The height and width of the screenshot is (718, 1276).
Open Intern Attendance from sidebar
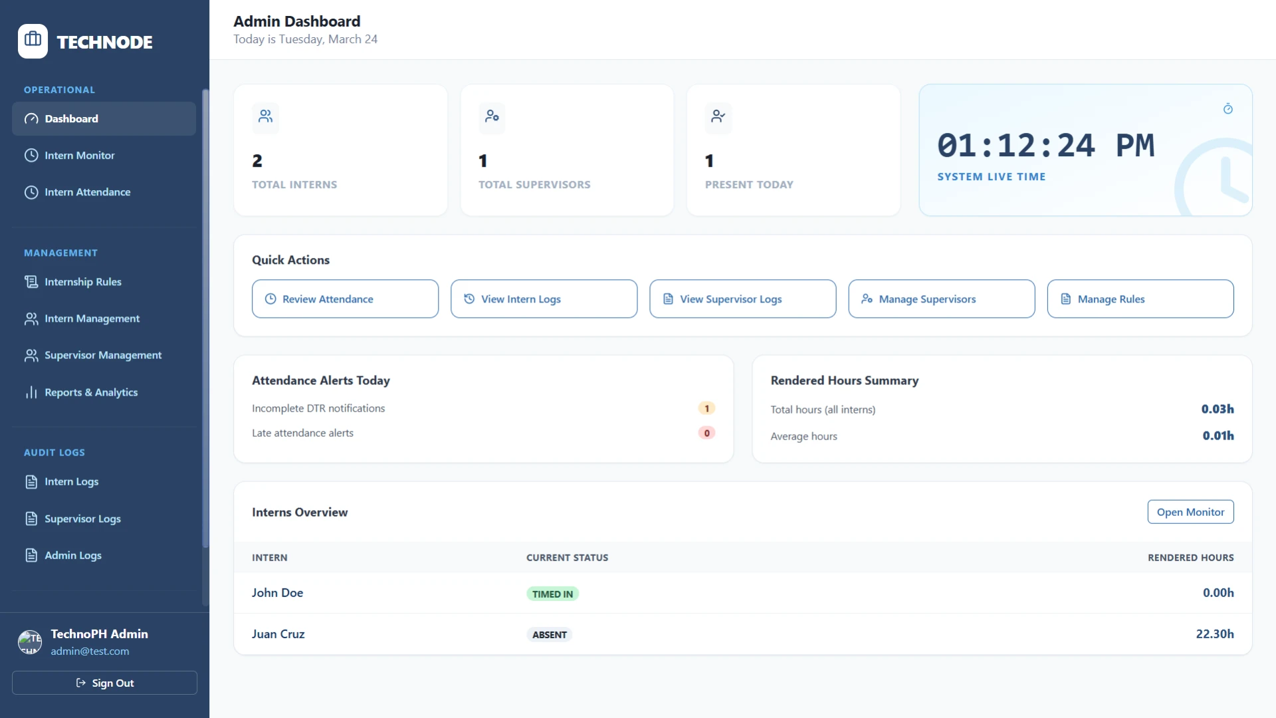(x=104, y=192)
